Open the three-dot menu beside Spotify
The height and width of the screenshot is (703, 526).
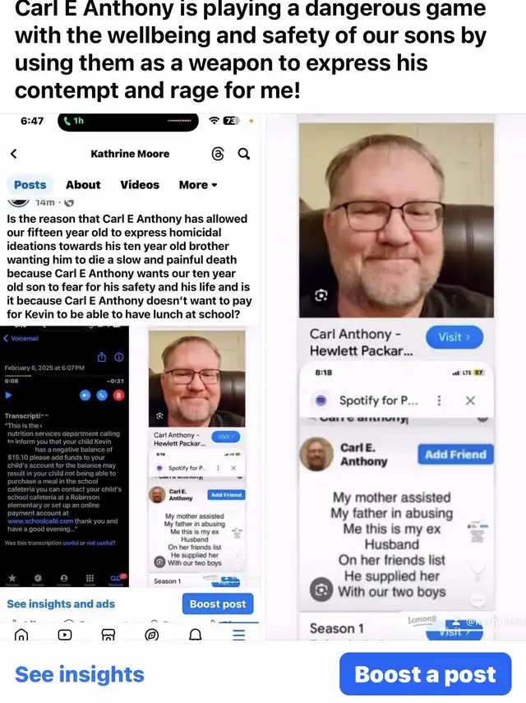439,400
